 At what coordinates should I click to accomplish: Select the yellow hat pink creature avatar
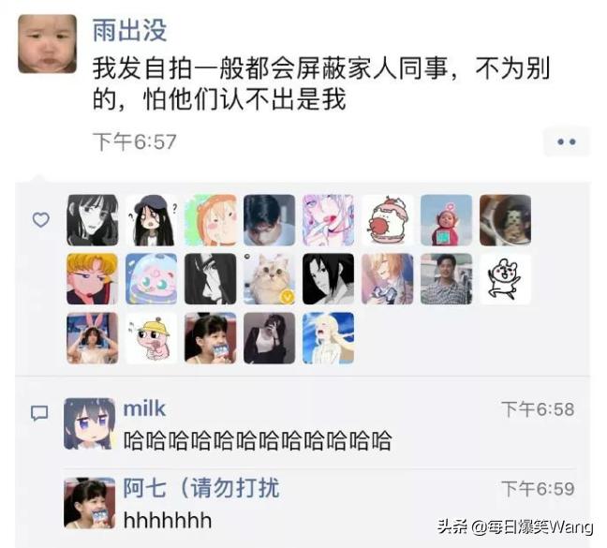tap(151, 338)
